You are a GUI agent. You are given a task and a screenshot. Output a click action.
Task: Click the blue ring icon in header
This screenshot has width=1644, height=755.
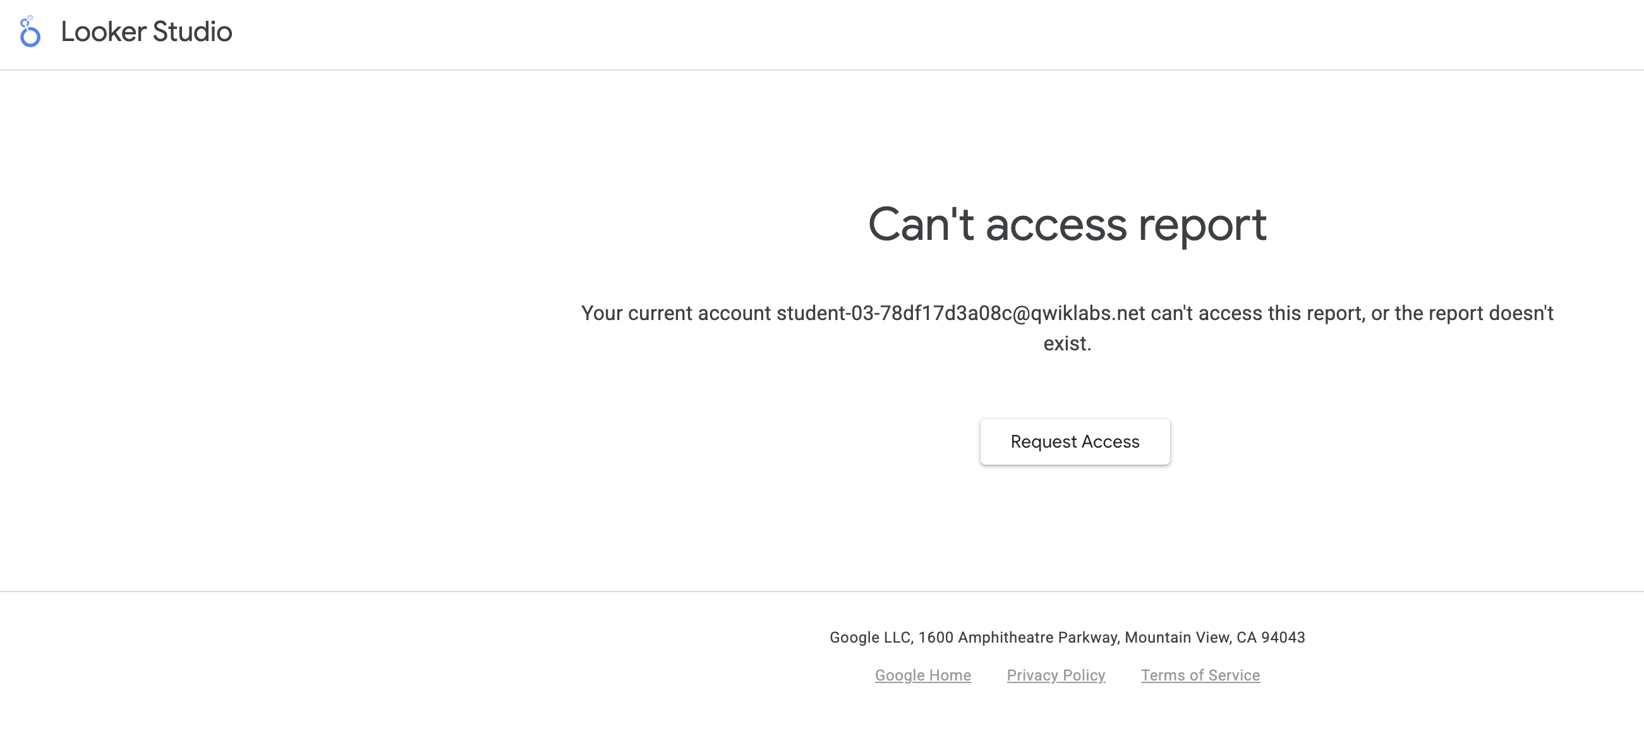29,32
